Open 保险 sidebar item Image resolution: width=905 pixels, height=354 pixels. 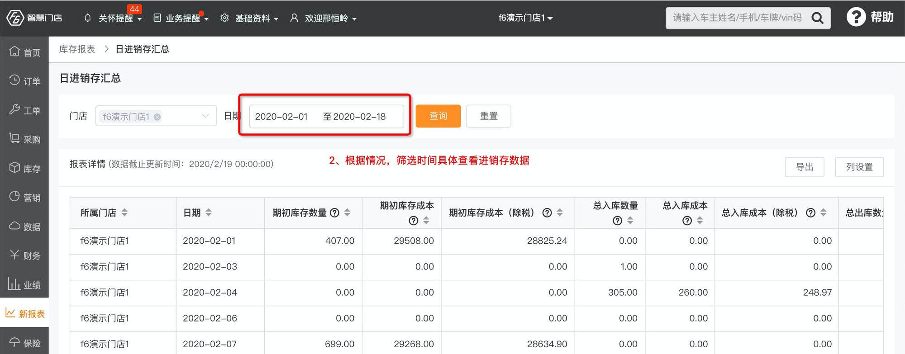[x=24, y=343]
